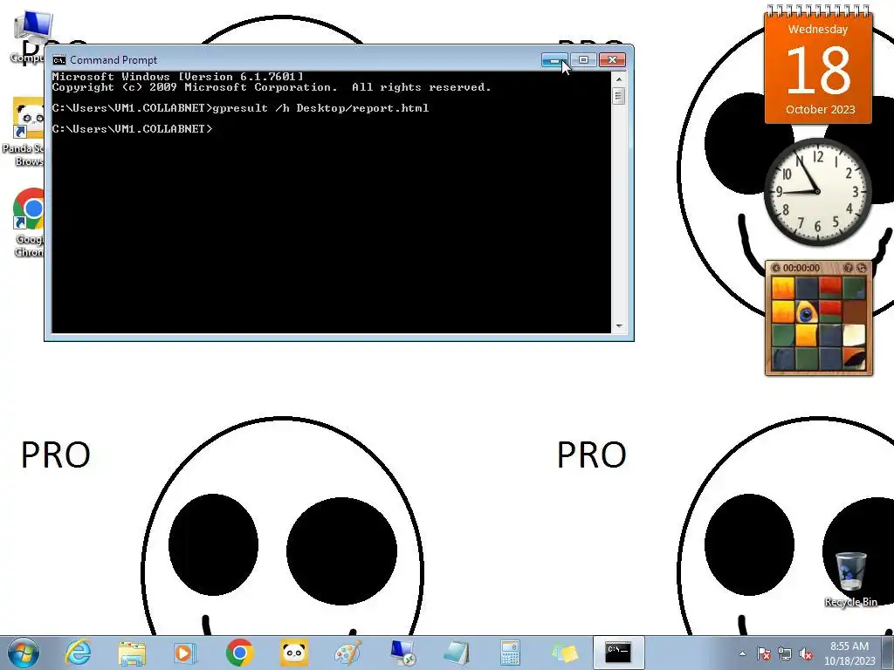
Task: Click the 'Microsoft Windows [Version 6.1.7601]' line
Action: tap(178, 77)
